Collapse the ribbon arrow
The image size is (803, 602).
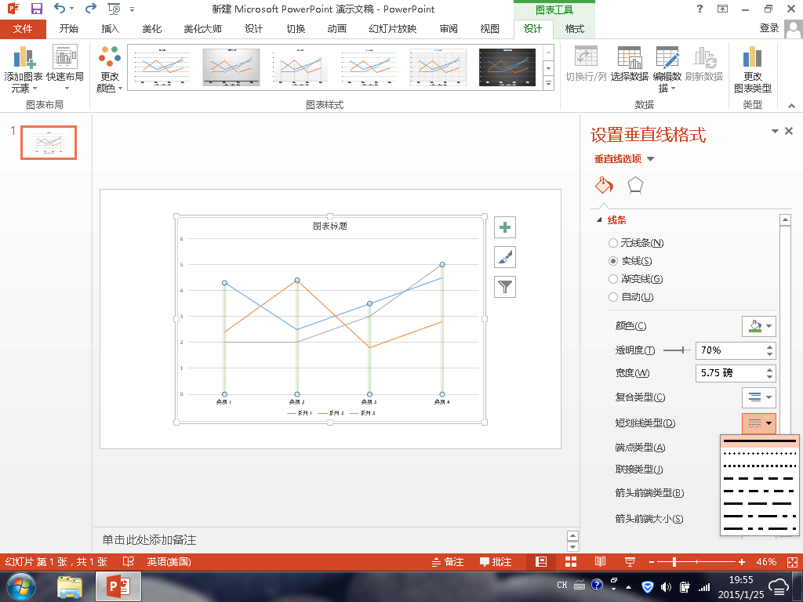pyautogui.click(x=792, y=106)
